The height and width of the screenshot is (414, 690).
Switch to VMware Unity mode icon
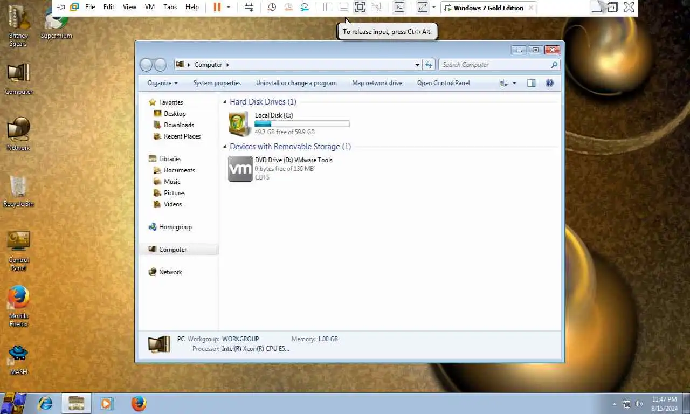[376, 7]
